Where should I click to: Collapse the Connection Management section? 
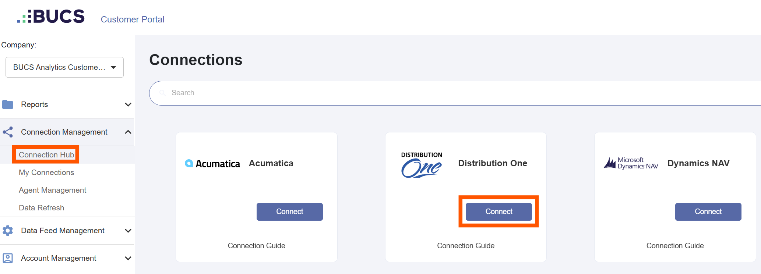[x=128, y=132]
